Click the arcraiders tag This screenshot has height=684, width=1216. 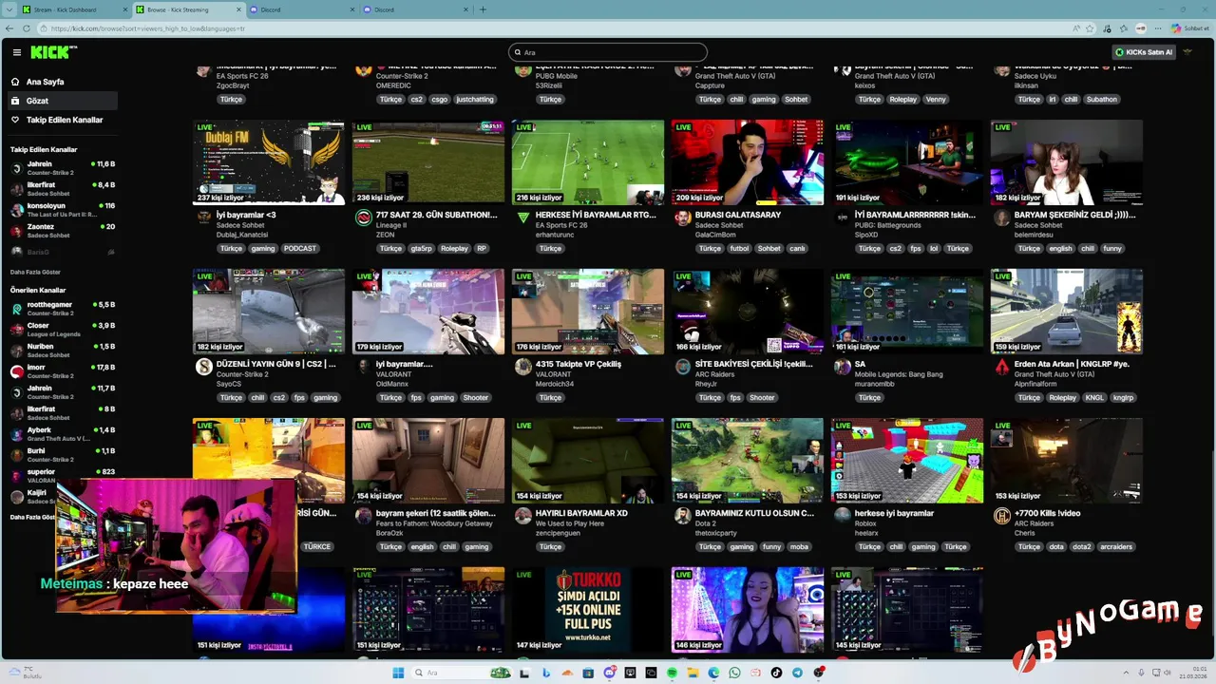(x=1116, y=547)
